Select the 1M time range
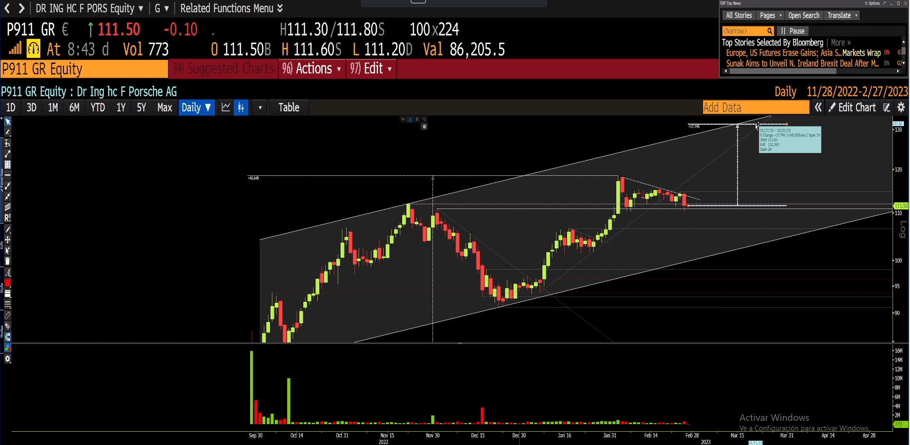 [x=53, y=108]
